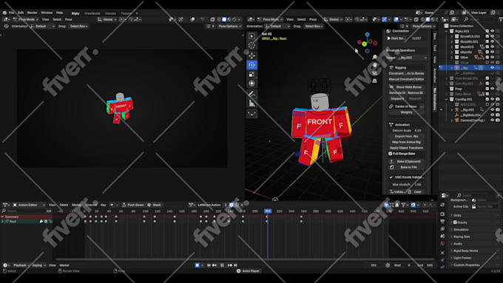Expand the BlockR15.001 collection

(x=452, y=36)
